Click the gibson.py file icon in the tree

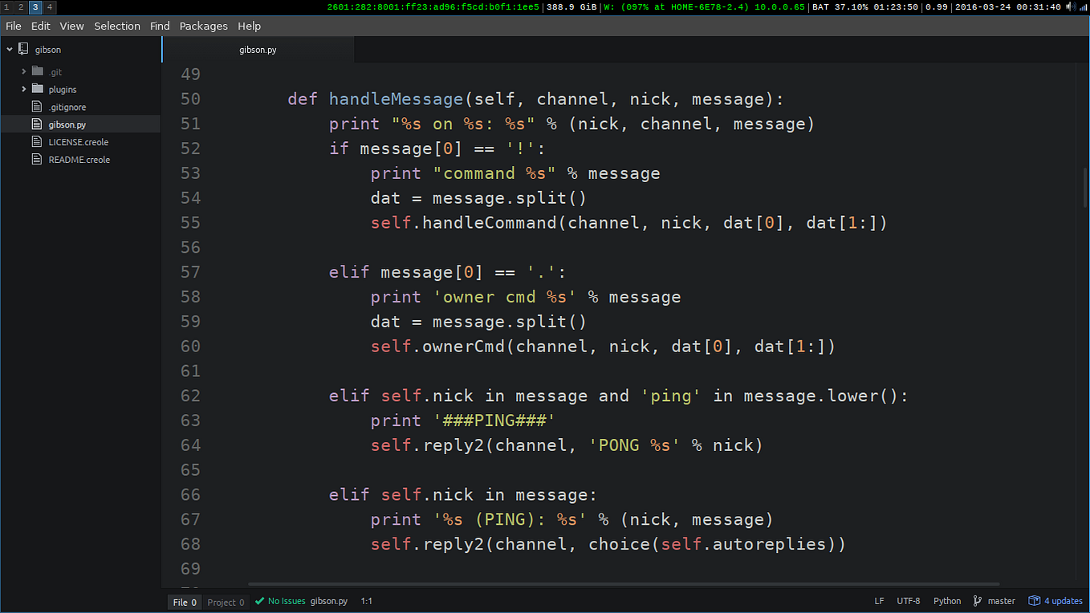point(37,124)
